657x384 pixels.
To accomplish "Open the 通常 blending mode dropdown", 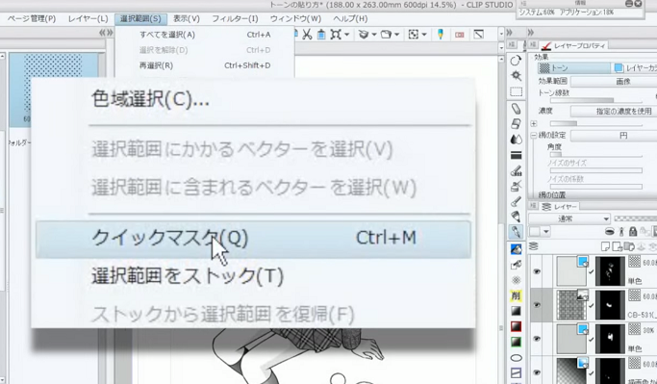I will tap(569, 218).
